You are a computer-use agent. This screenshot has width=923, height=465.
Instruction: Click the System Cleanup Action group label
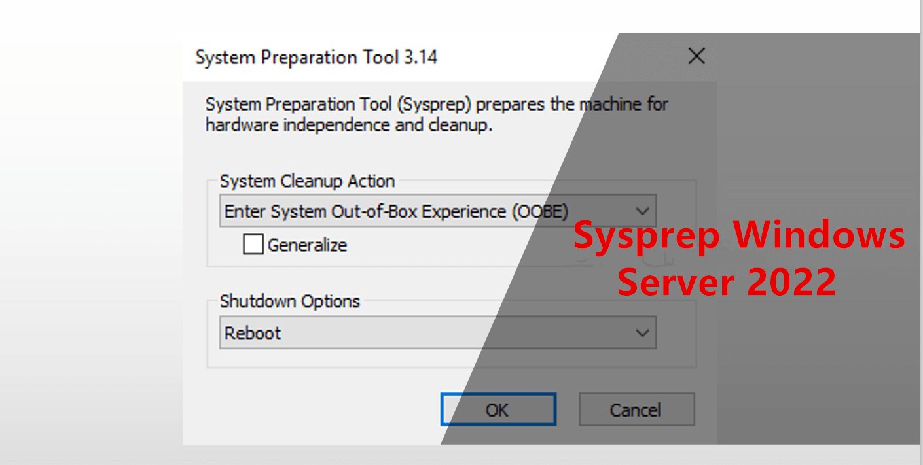307,181
